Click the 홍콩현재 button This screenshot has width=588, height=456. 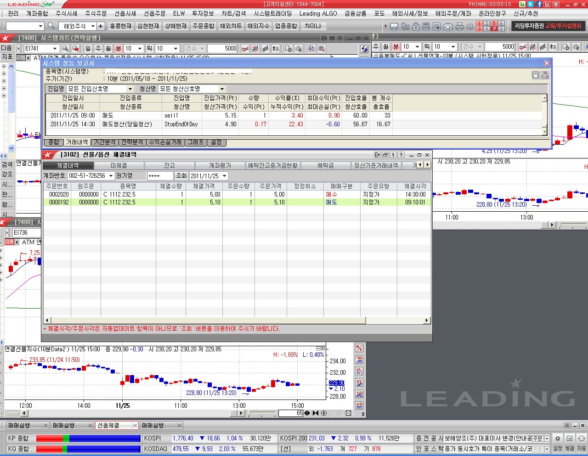point(120,26)
